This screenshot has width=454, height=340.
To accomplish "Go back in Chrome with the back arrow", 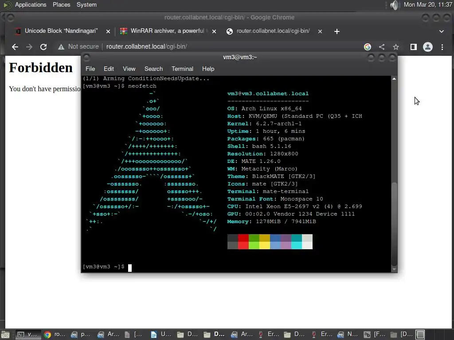I will point(15,47).
